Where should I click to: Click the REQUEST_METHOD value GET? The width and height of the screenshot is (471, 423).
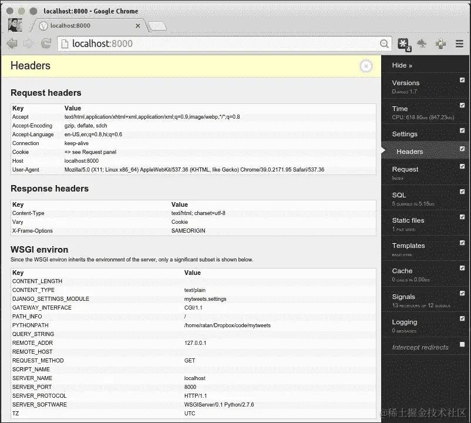tap(190, 361)
